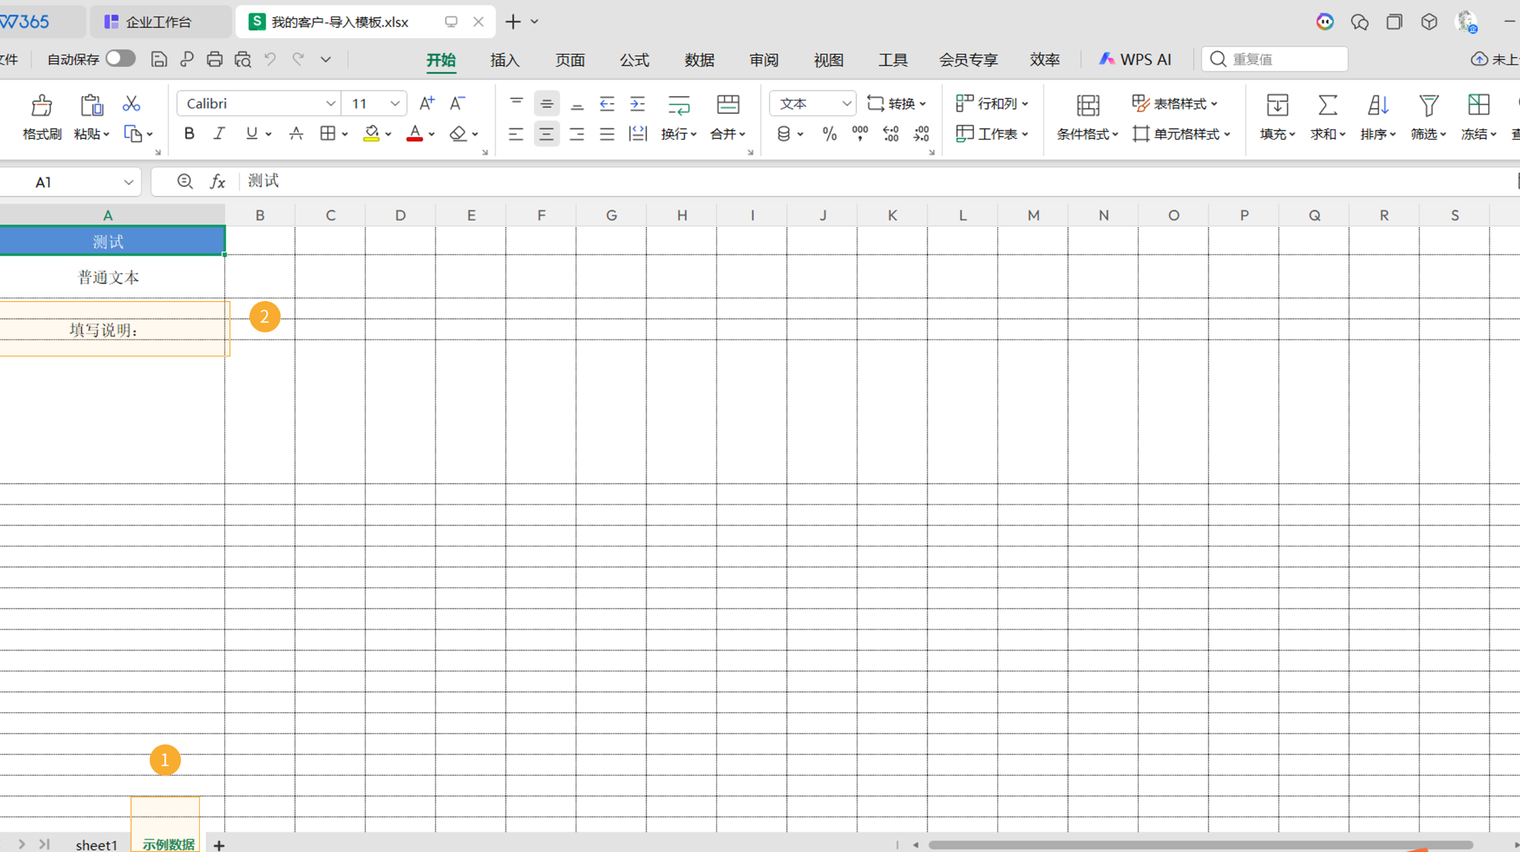Open the font size 11 dropdown
The height and width of the screenshot is (852, 1520).
coord(395,104)
